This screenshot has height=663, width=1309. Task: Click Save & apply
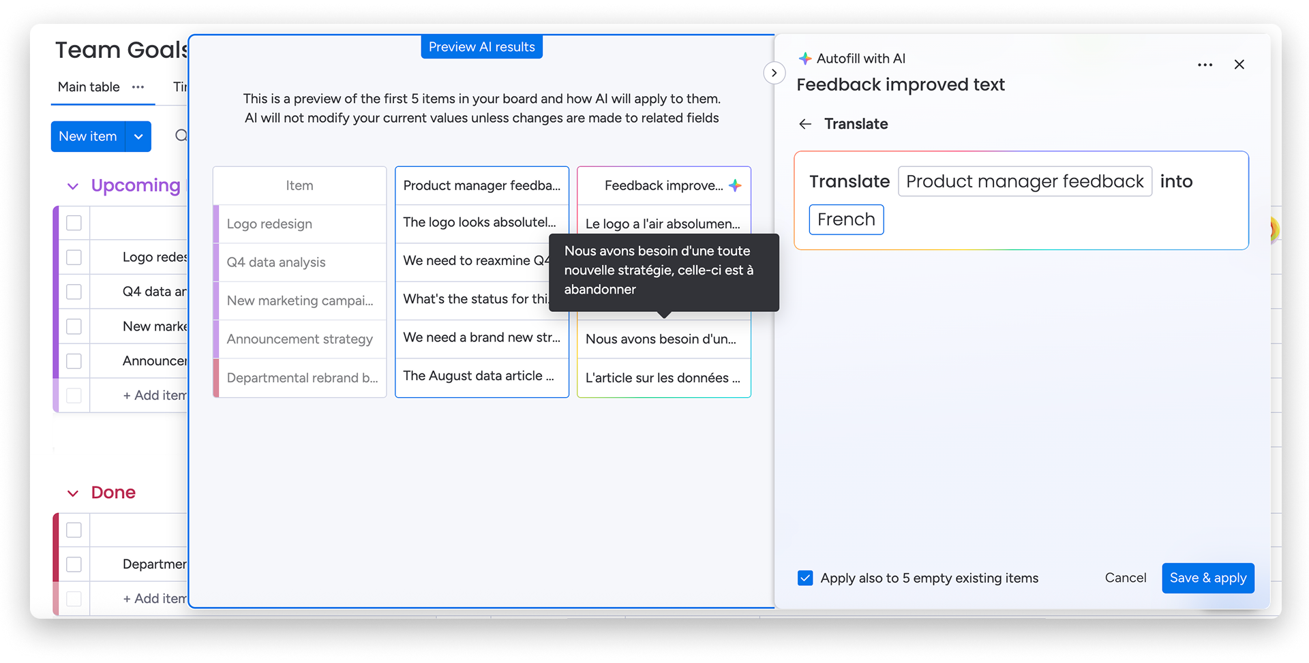[1207, 578]
